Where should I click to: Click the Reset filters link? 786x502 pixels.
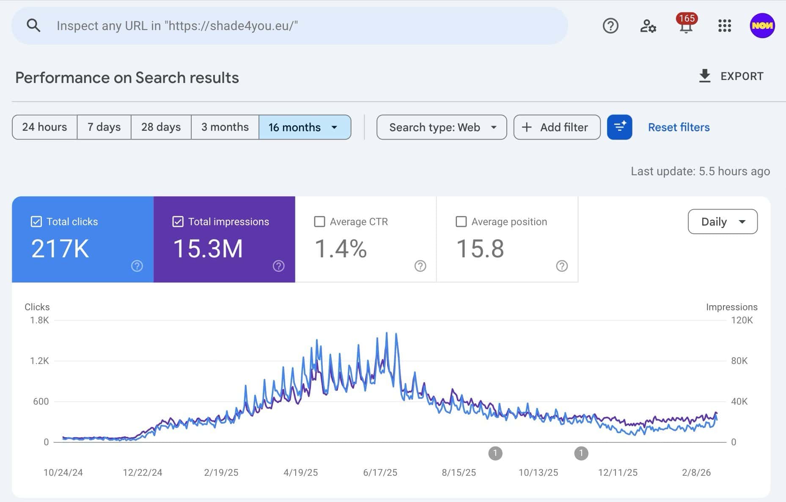pyautogui.click(x=679, y=127)
